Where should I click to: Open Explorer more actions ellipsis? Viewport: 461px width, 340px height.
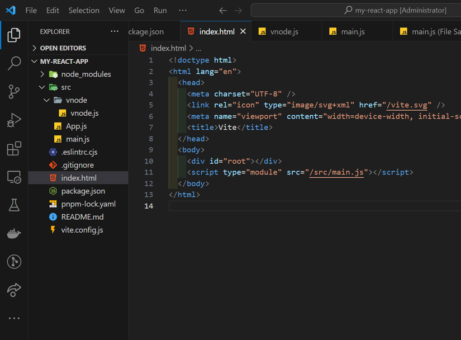115,32
